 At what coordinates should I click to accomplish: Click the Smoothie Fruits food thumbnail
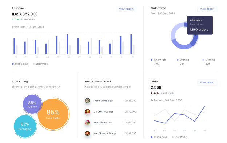click(88, 122)
